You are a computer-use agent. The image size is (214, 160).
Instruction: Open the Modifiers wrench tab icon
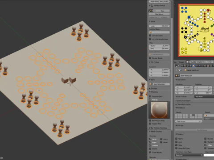pos(199,66)
